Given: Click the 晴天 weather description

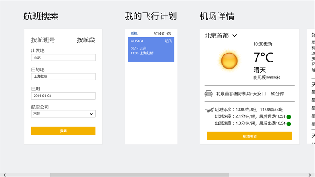Looking at the screenshot, I should coord(259,70).
